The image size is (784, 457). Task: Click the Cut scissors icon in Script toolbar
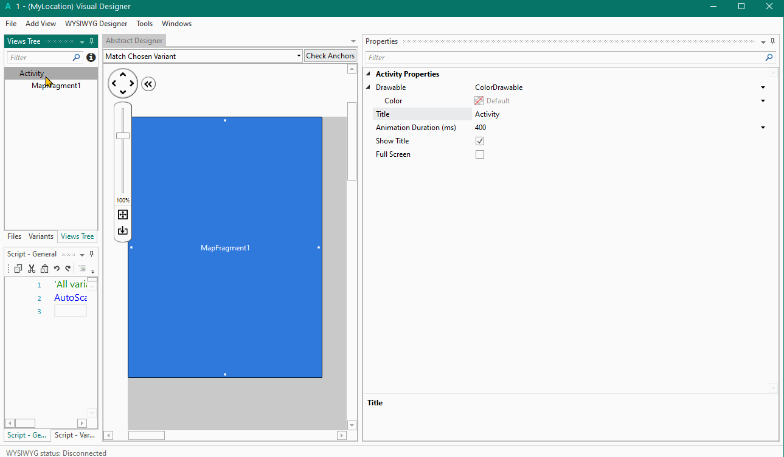pos(32,269)
